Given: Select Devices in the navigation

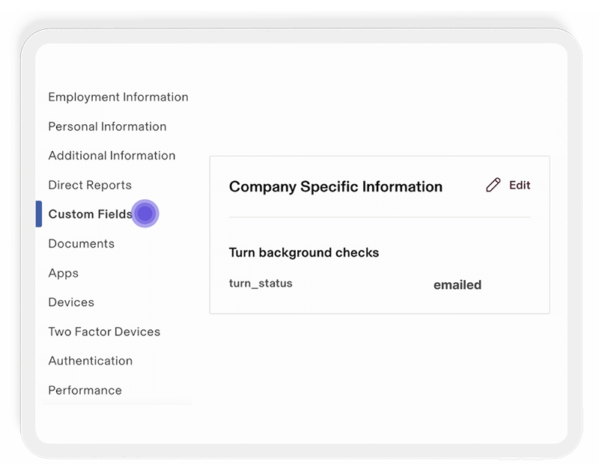Looking at the screenshot, I should [x=71, y=302].
